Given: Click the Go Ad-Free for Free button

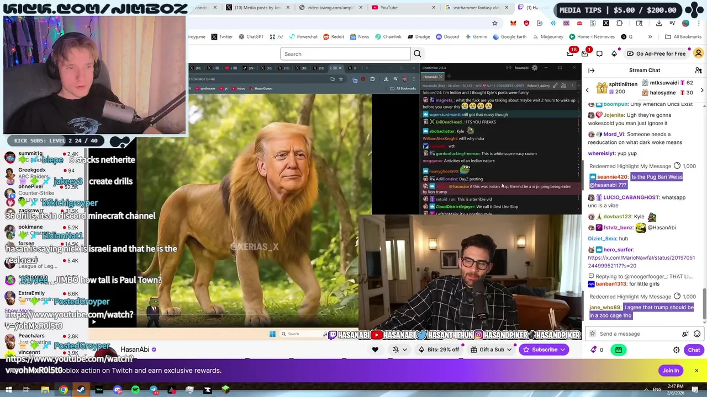Looking at the screenshot, I should click(x=656, y=54).
